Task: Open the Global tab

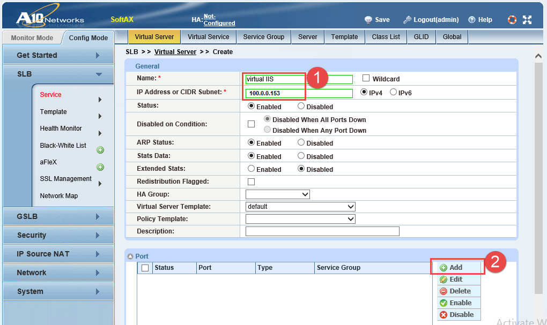Action: pyautogui.click(x=452, y=37)
